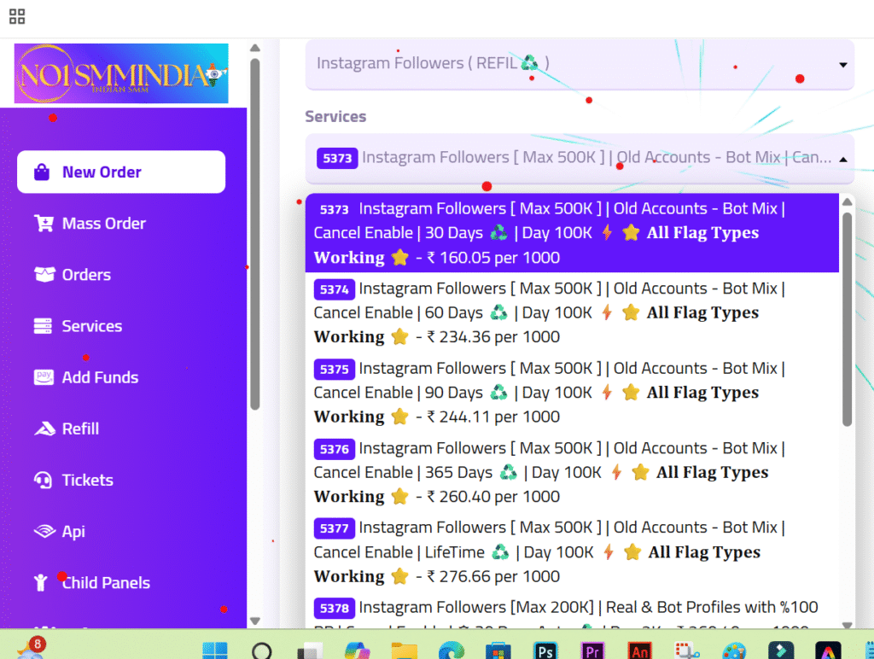Click the Tickets headset icon

tap(43, 480)
